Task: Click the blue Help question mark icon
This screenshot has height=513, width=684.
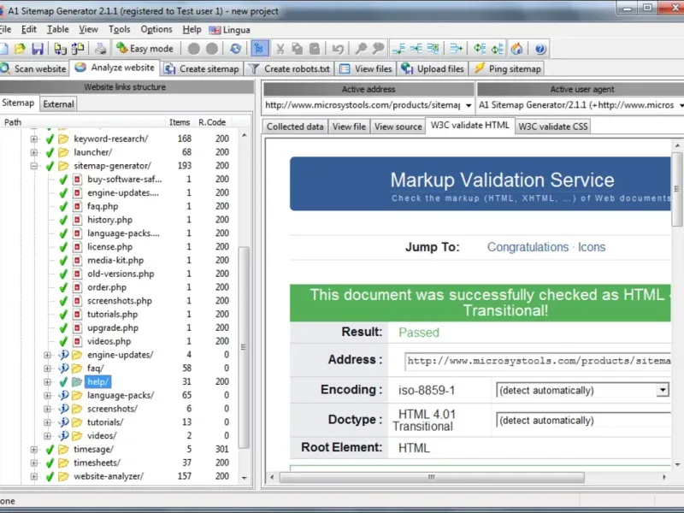Action: tap(540, 49)
